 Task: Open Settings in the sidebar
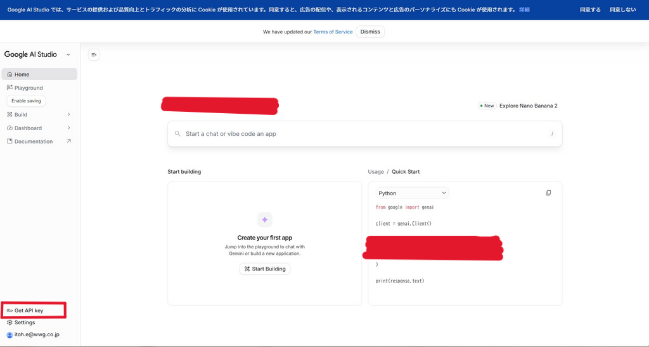pos(25,322)
